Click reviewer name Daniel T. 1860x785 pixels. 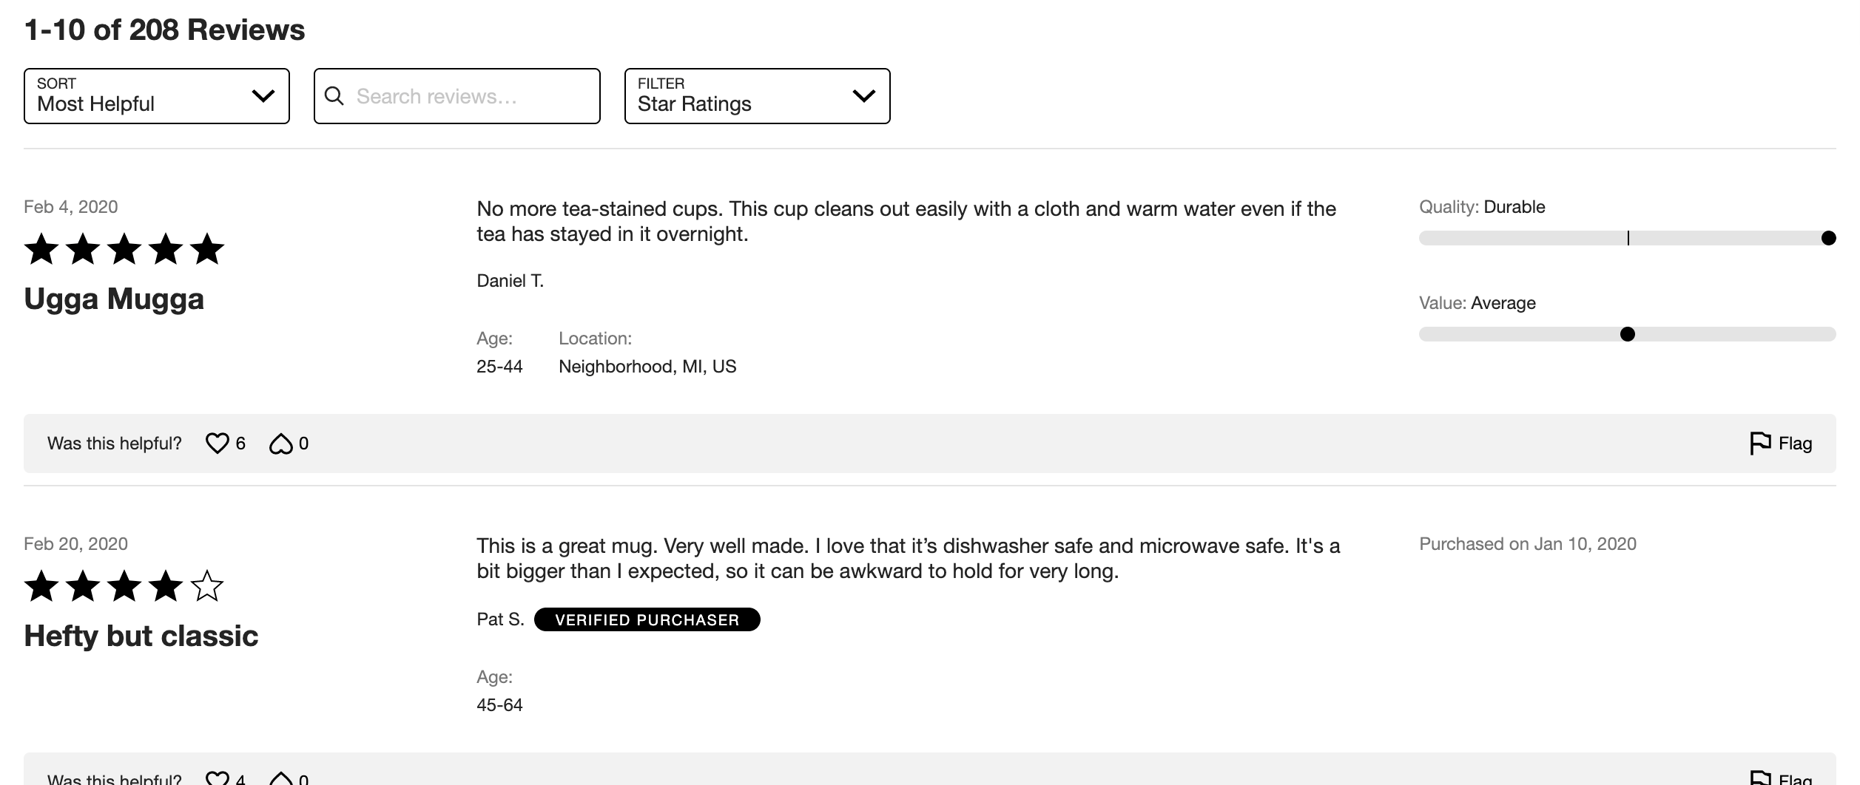click(x=510, y=281)
